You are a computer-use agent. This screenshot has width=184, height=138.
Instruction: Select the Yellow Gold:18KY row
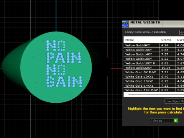(x=154, y=59)
